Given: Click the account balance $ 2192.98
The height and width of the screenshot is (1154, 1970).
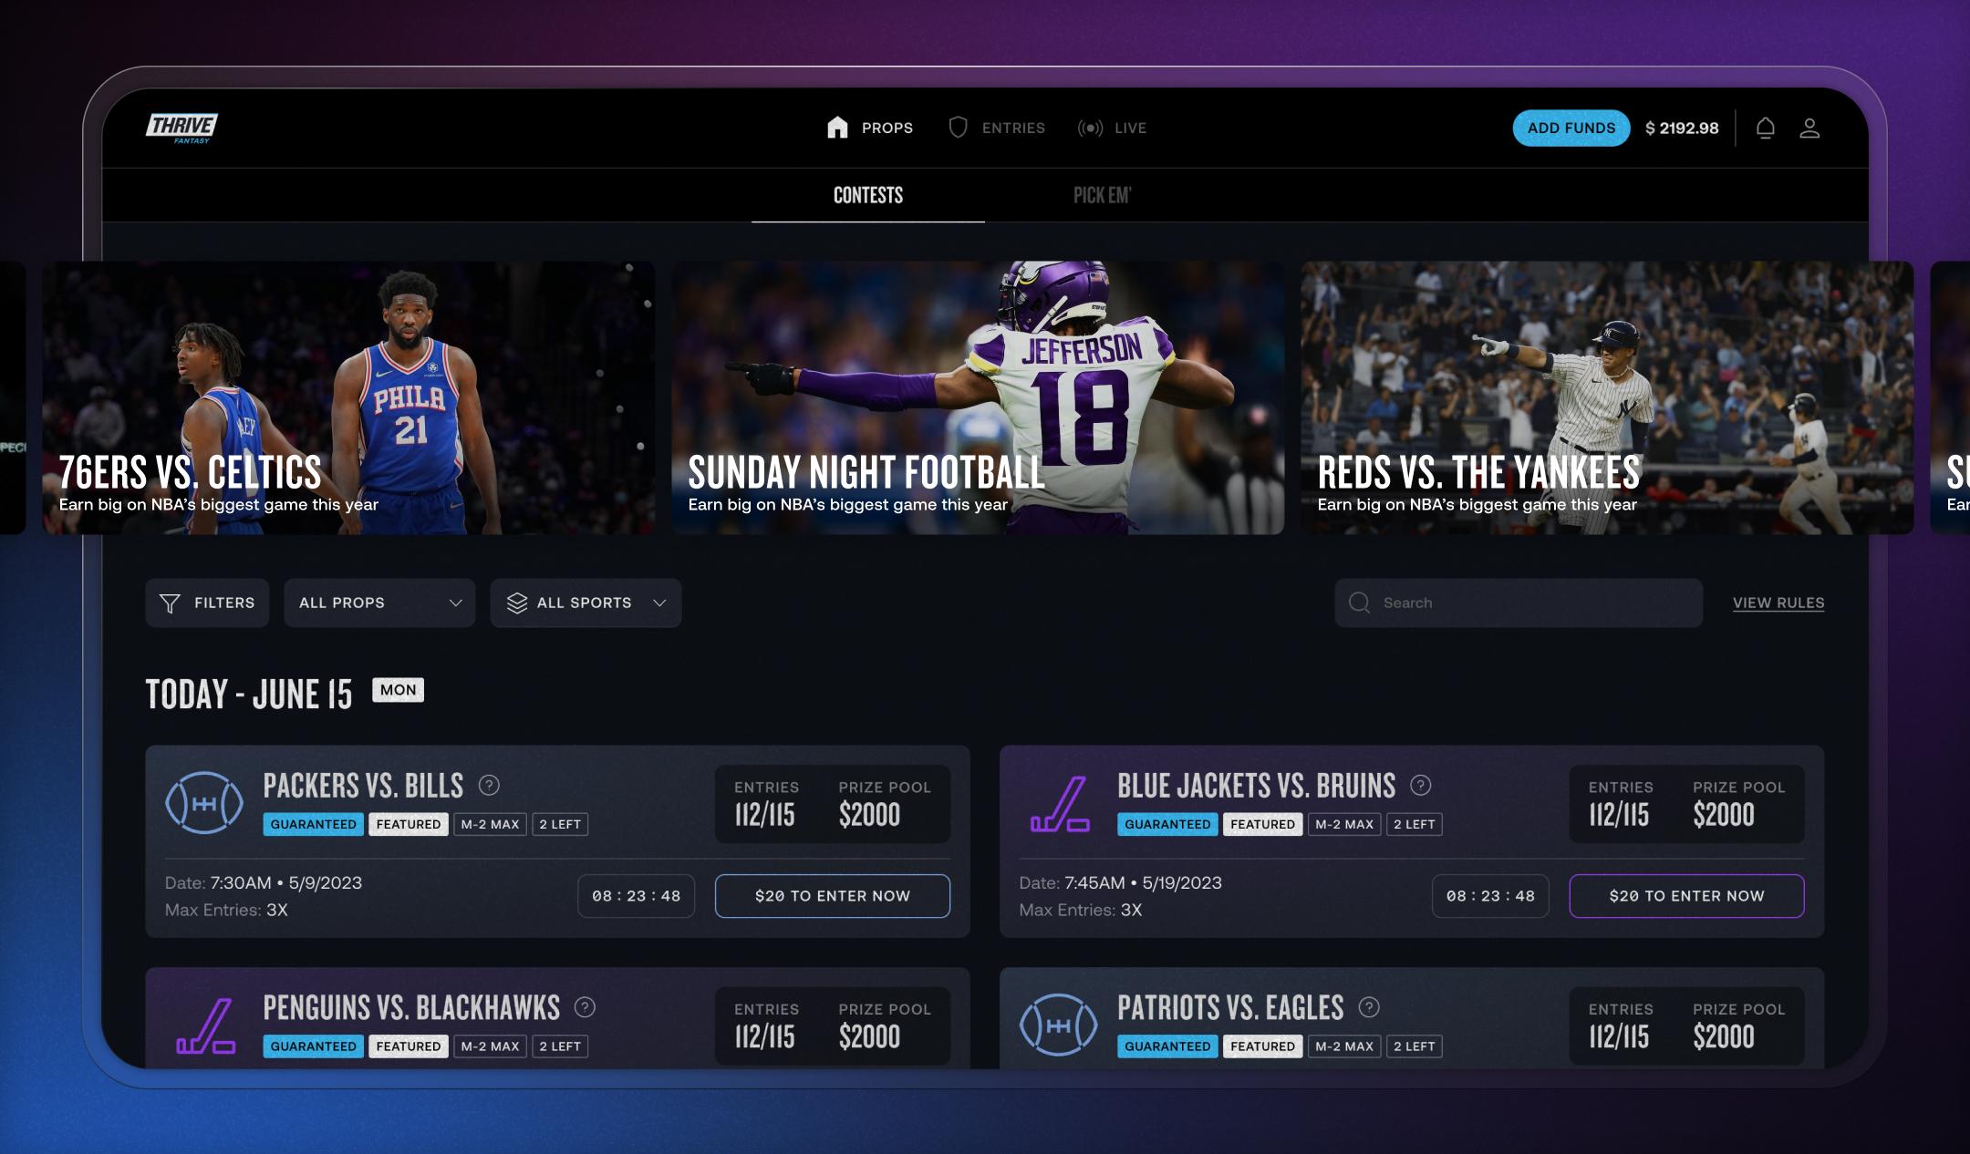Looking at the screenshot, I should click(1682, 129).
